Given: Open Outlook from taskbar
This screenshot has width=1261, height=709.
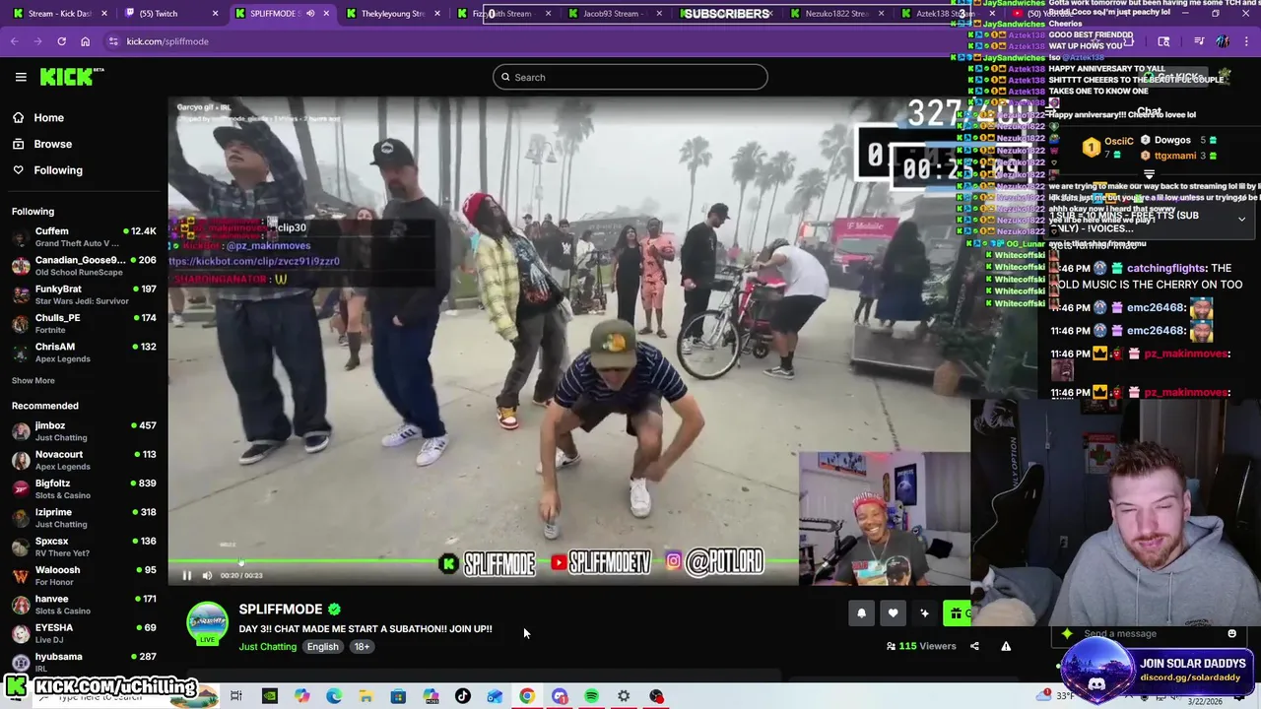Looking at the screenshot, I should coord(495,697).
